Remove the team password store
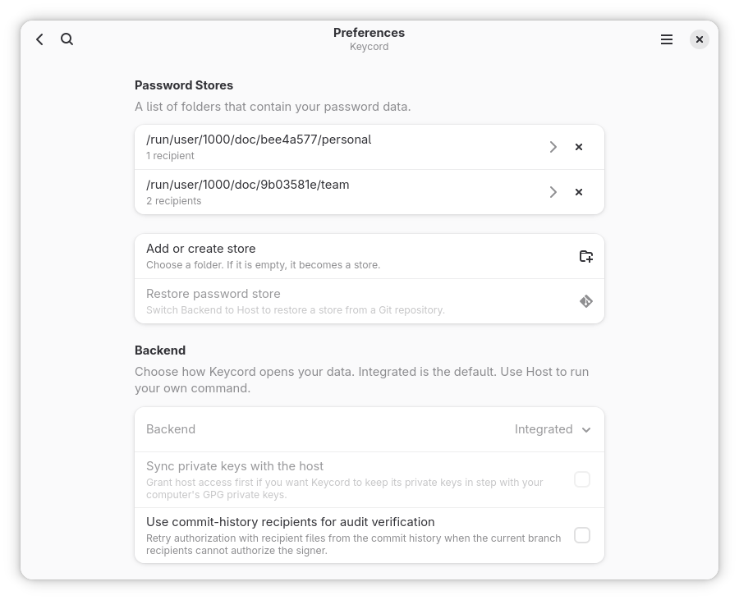 coord(579,192)
